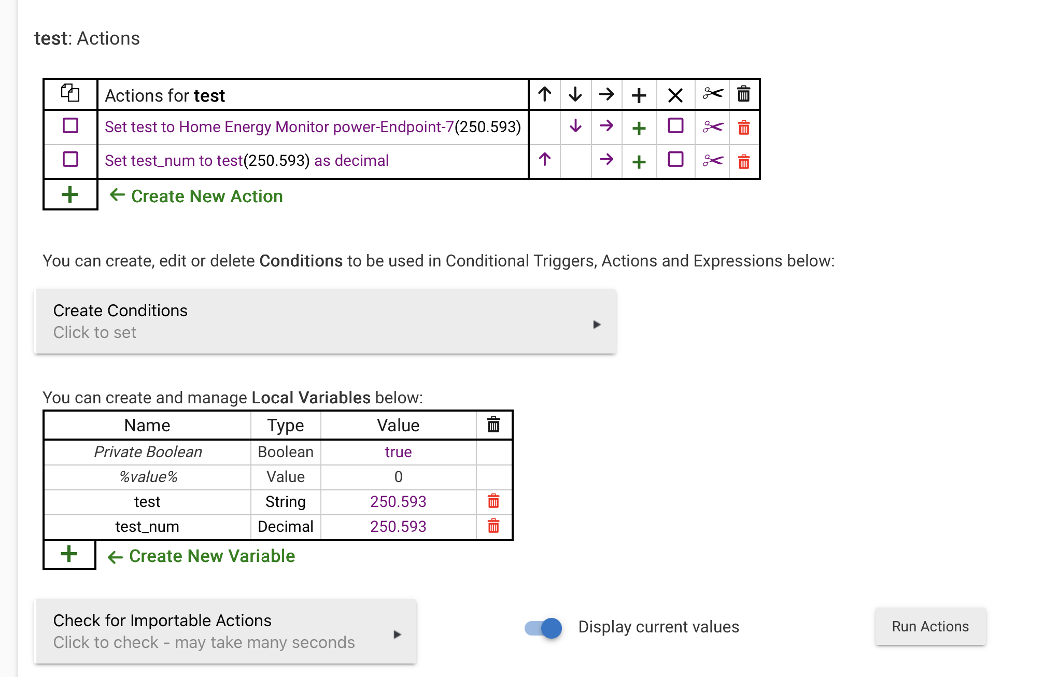Move test_num action up with purple arrow
This screenshot has width=1044, height=677.
(544, 159)
